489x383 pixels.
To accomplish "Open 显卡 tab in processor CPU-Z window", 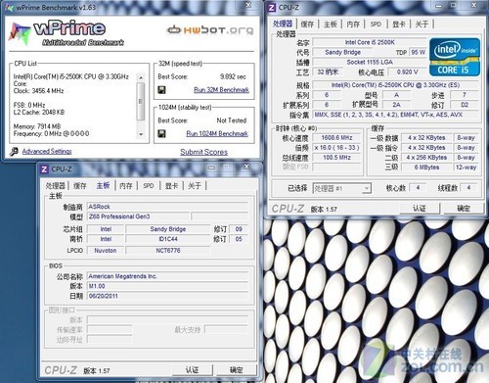I will point(398,24).
